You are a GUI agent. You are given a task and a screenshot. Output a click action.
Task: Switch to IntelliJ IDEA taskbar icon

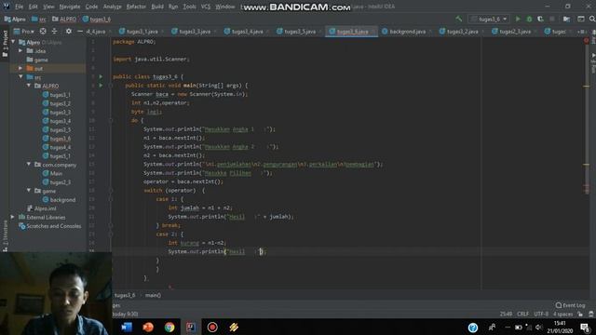191,327
